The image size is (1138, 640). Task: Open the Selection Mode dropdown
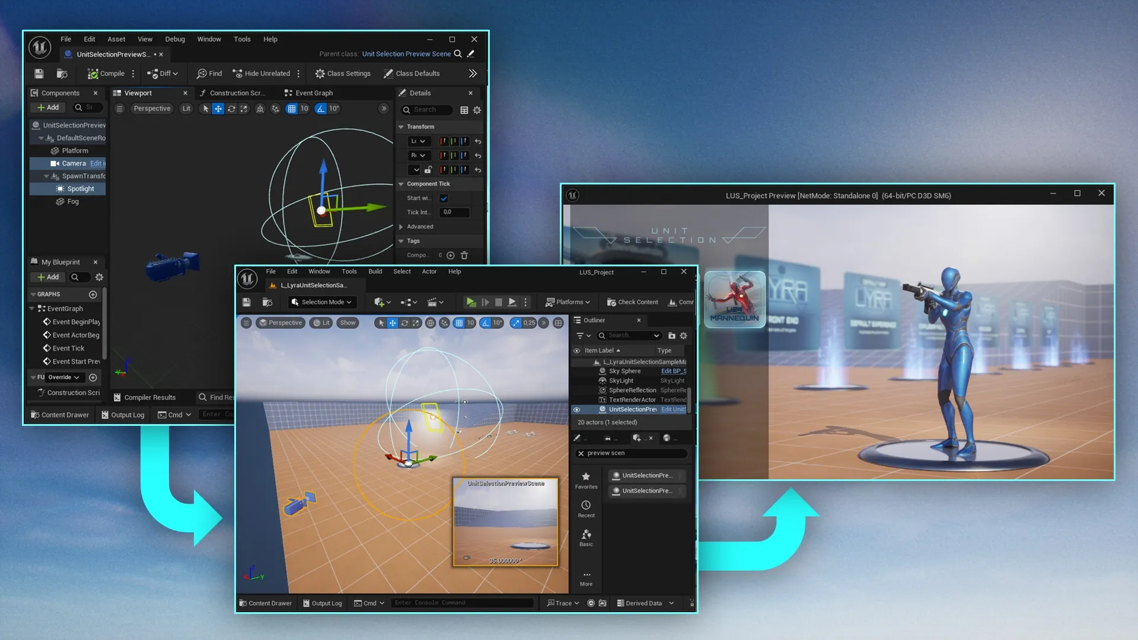point(322,302)
